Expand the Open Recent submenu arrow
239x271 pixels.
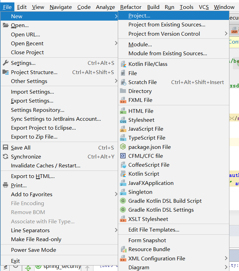116,43
